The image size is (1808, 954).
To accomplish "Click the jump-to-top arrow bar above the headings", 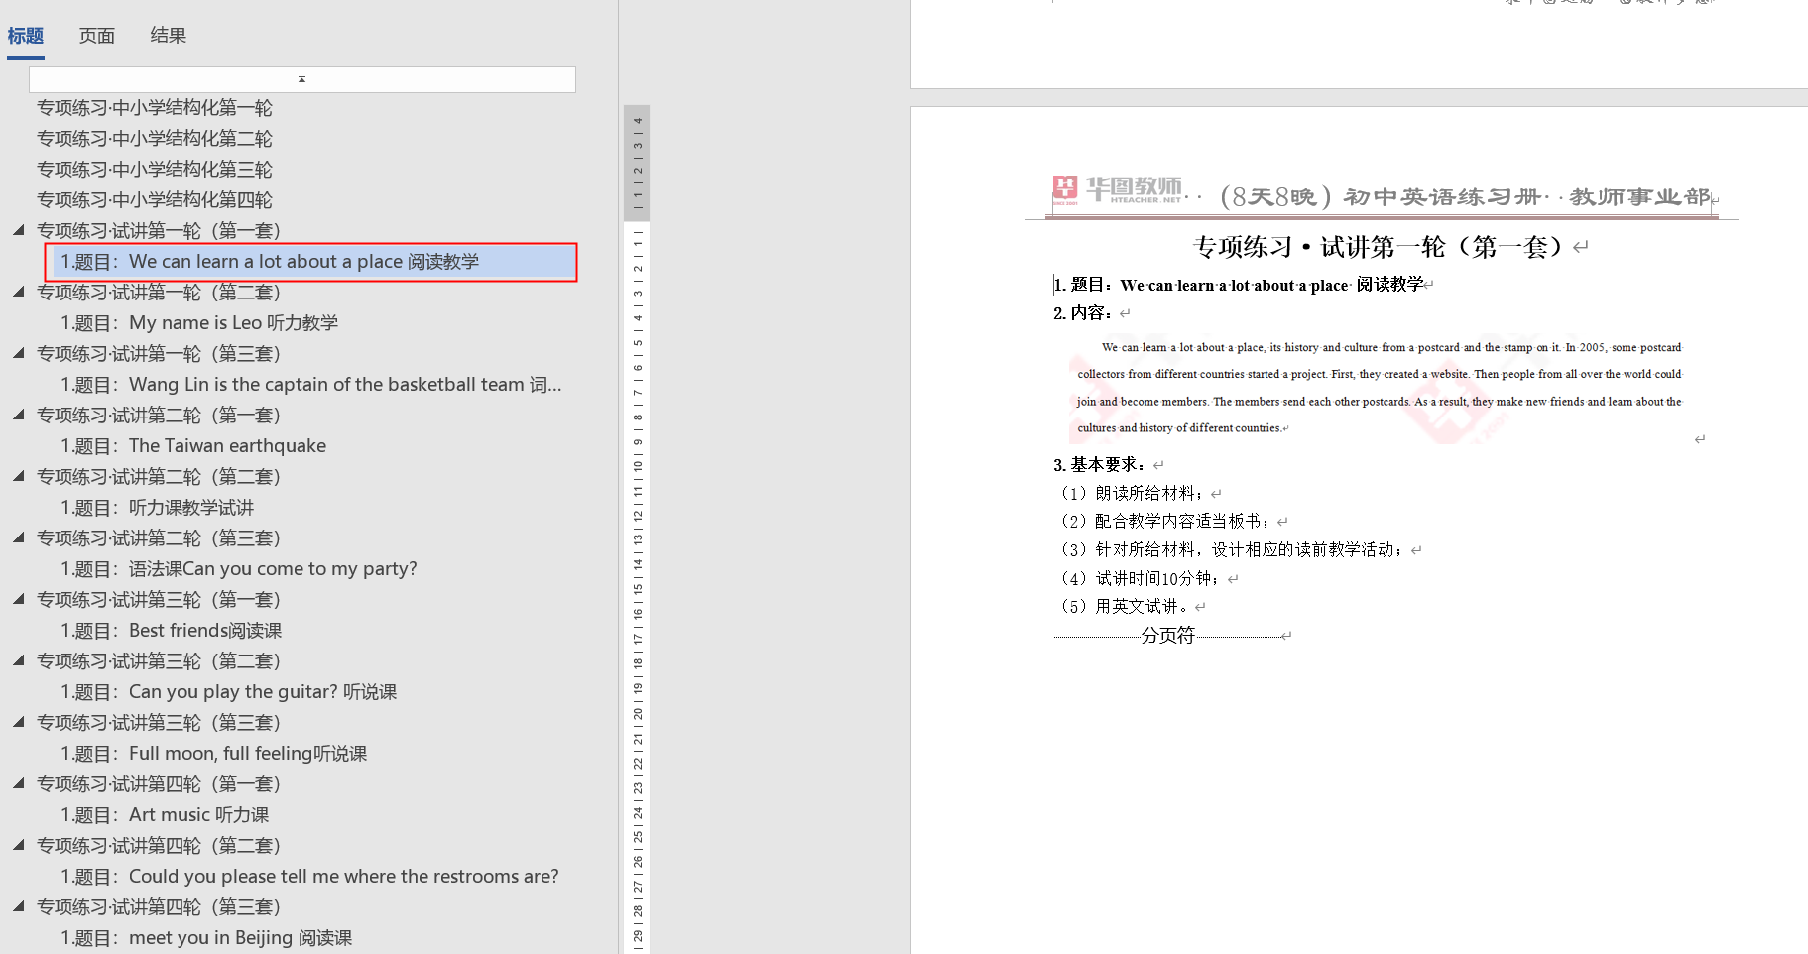I will (x=301, y=79).
